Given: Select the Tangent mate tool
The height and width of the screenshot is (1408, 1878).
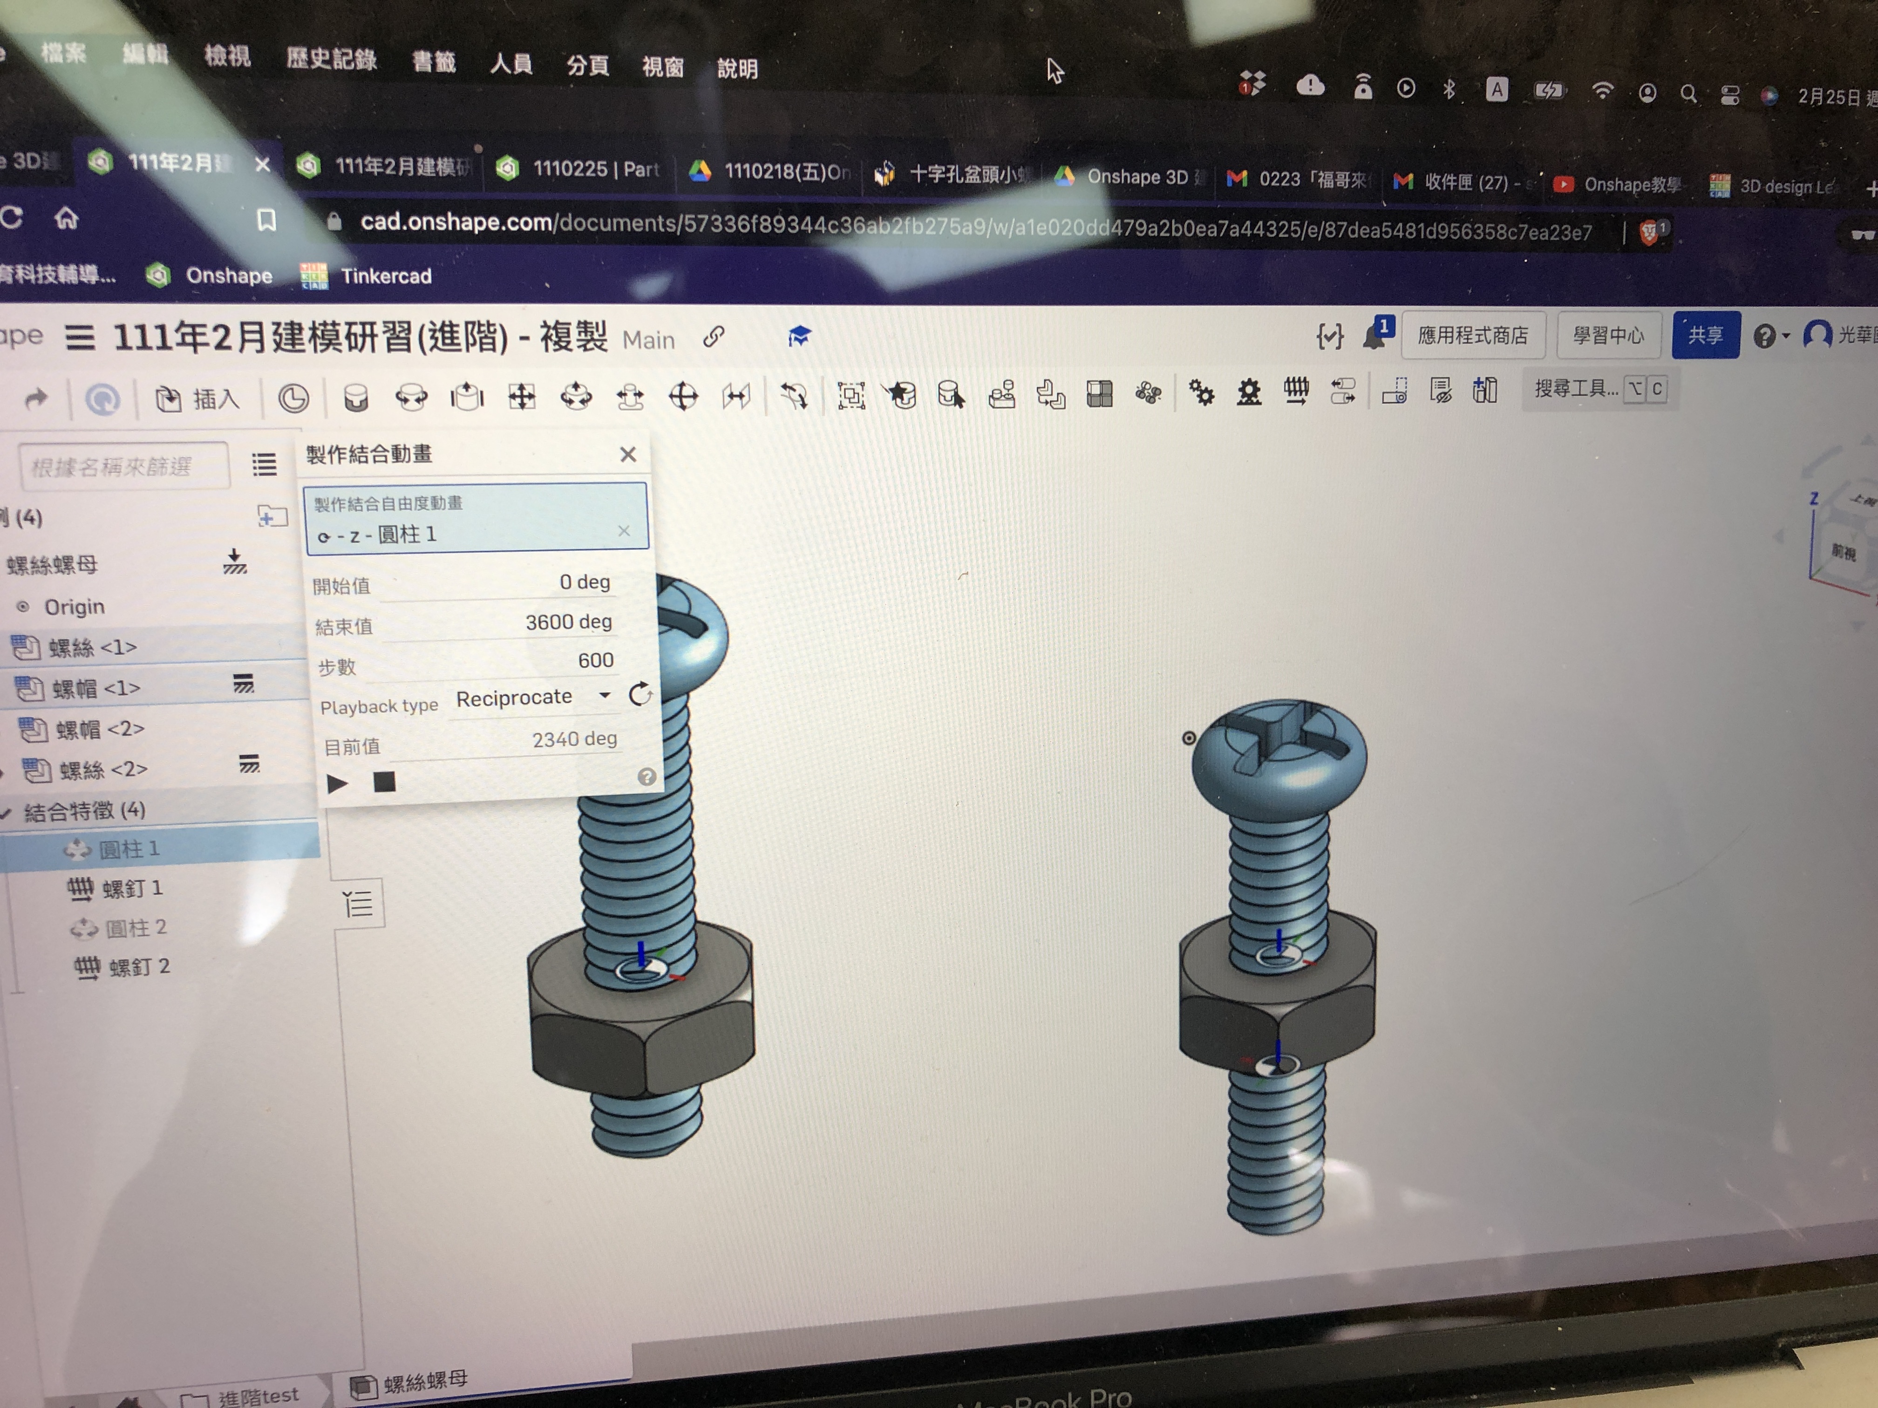Looking at the screenshot, I should point(794,395).
